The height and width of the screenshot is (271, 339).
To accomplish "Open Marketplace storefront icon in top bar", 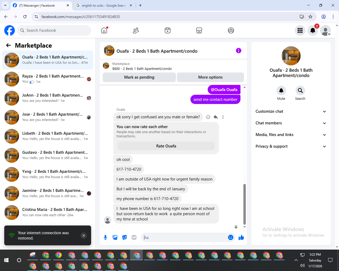I will 199,30.
